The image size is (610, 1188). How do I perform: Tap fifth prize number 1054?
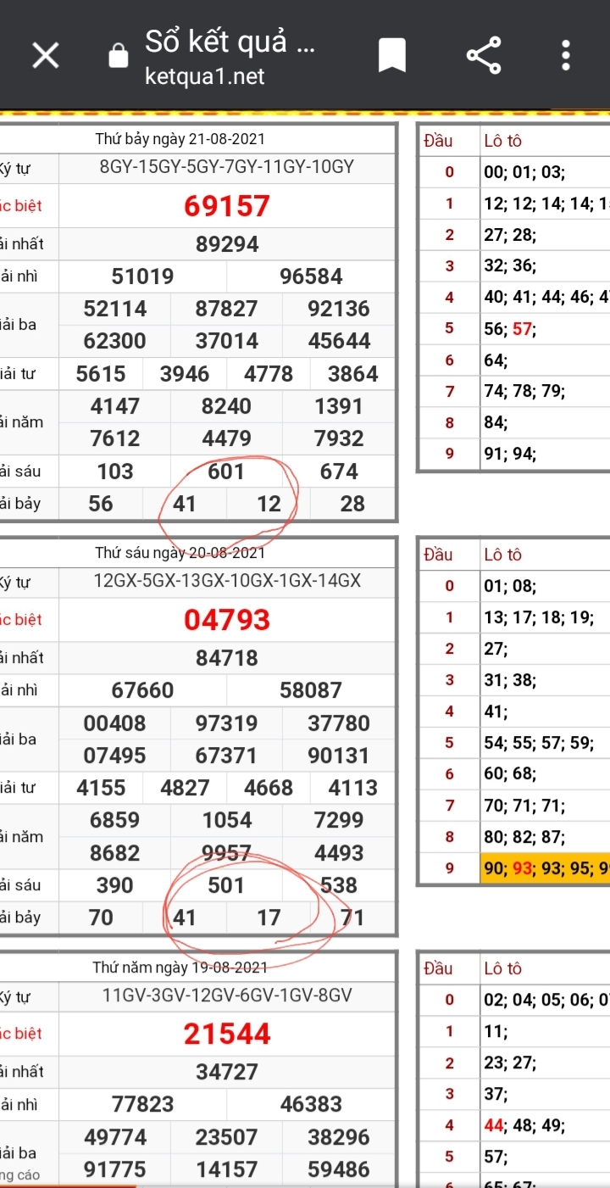226,820
